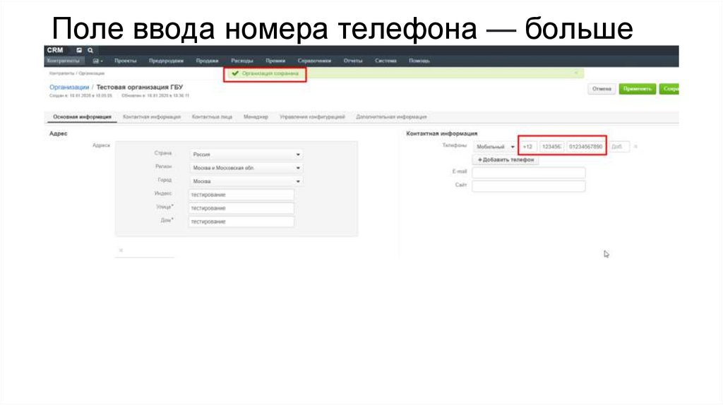Remove the phone number row with X icon
723x405 pixels.
(635, 147)
